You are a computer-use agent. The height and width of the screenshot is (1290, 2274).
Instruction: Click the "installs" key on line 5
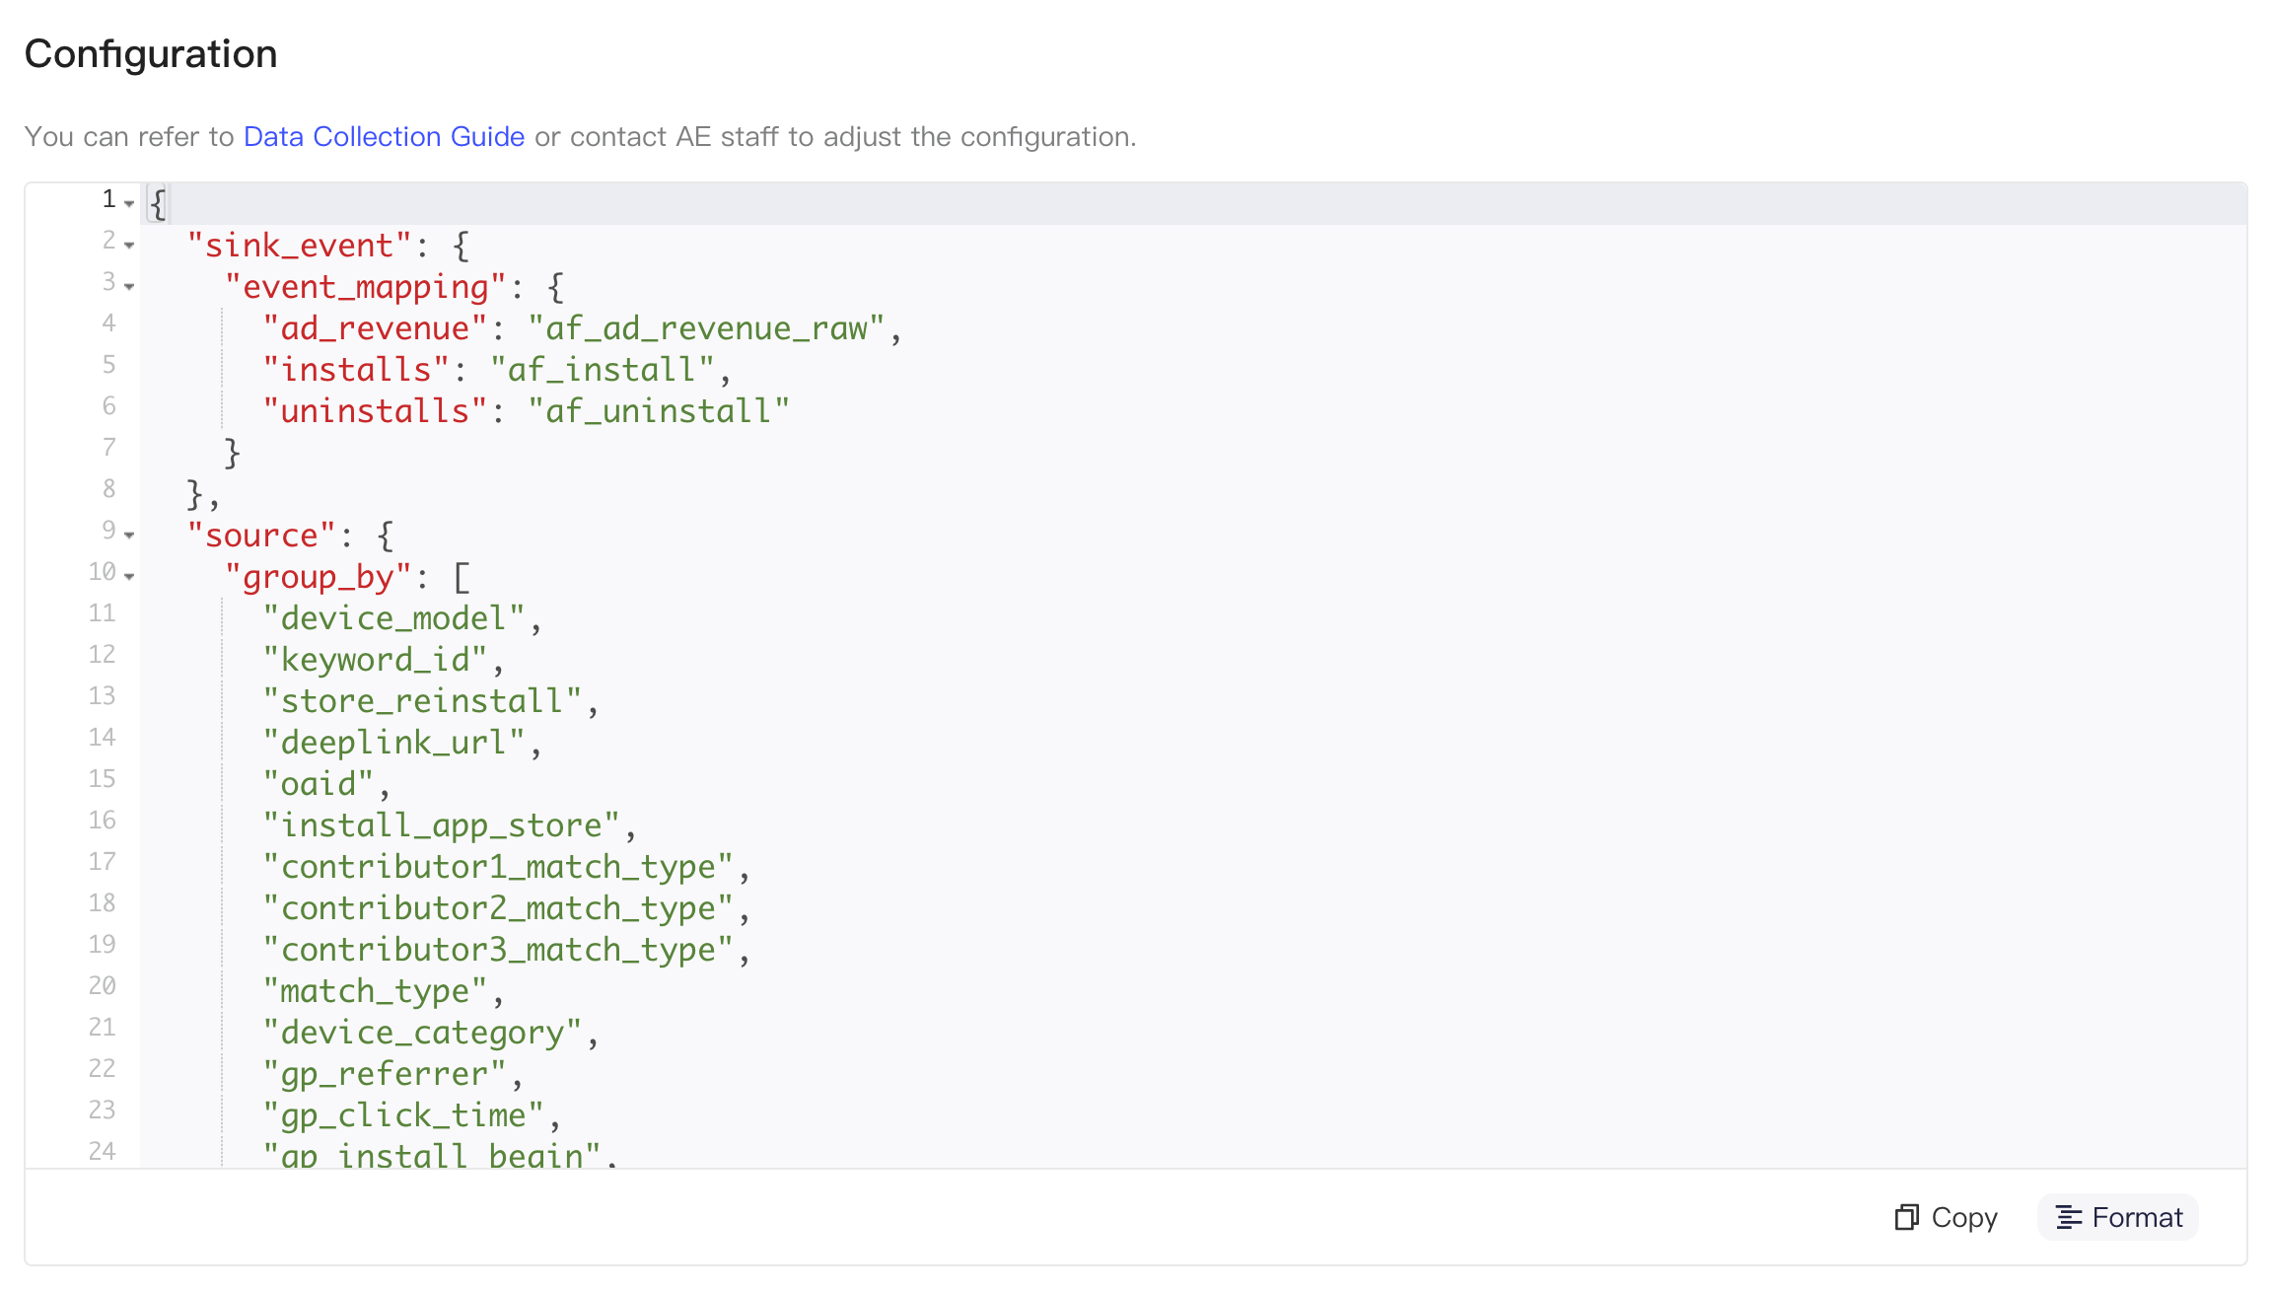356,369
